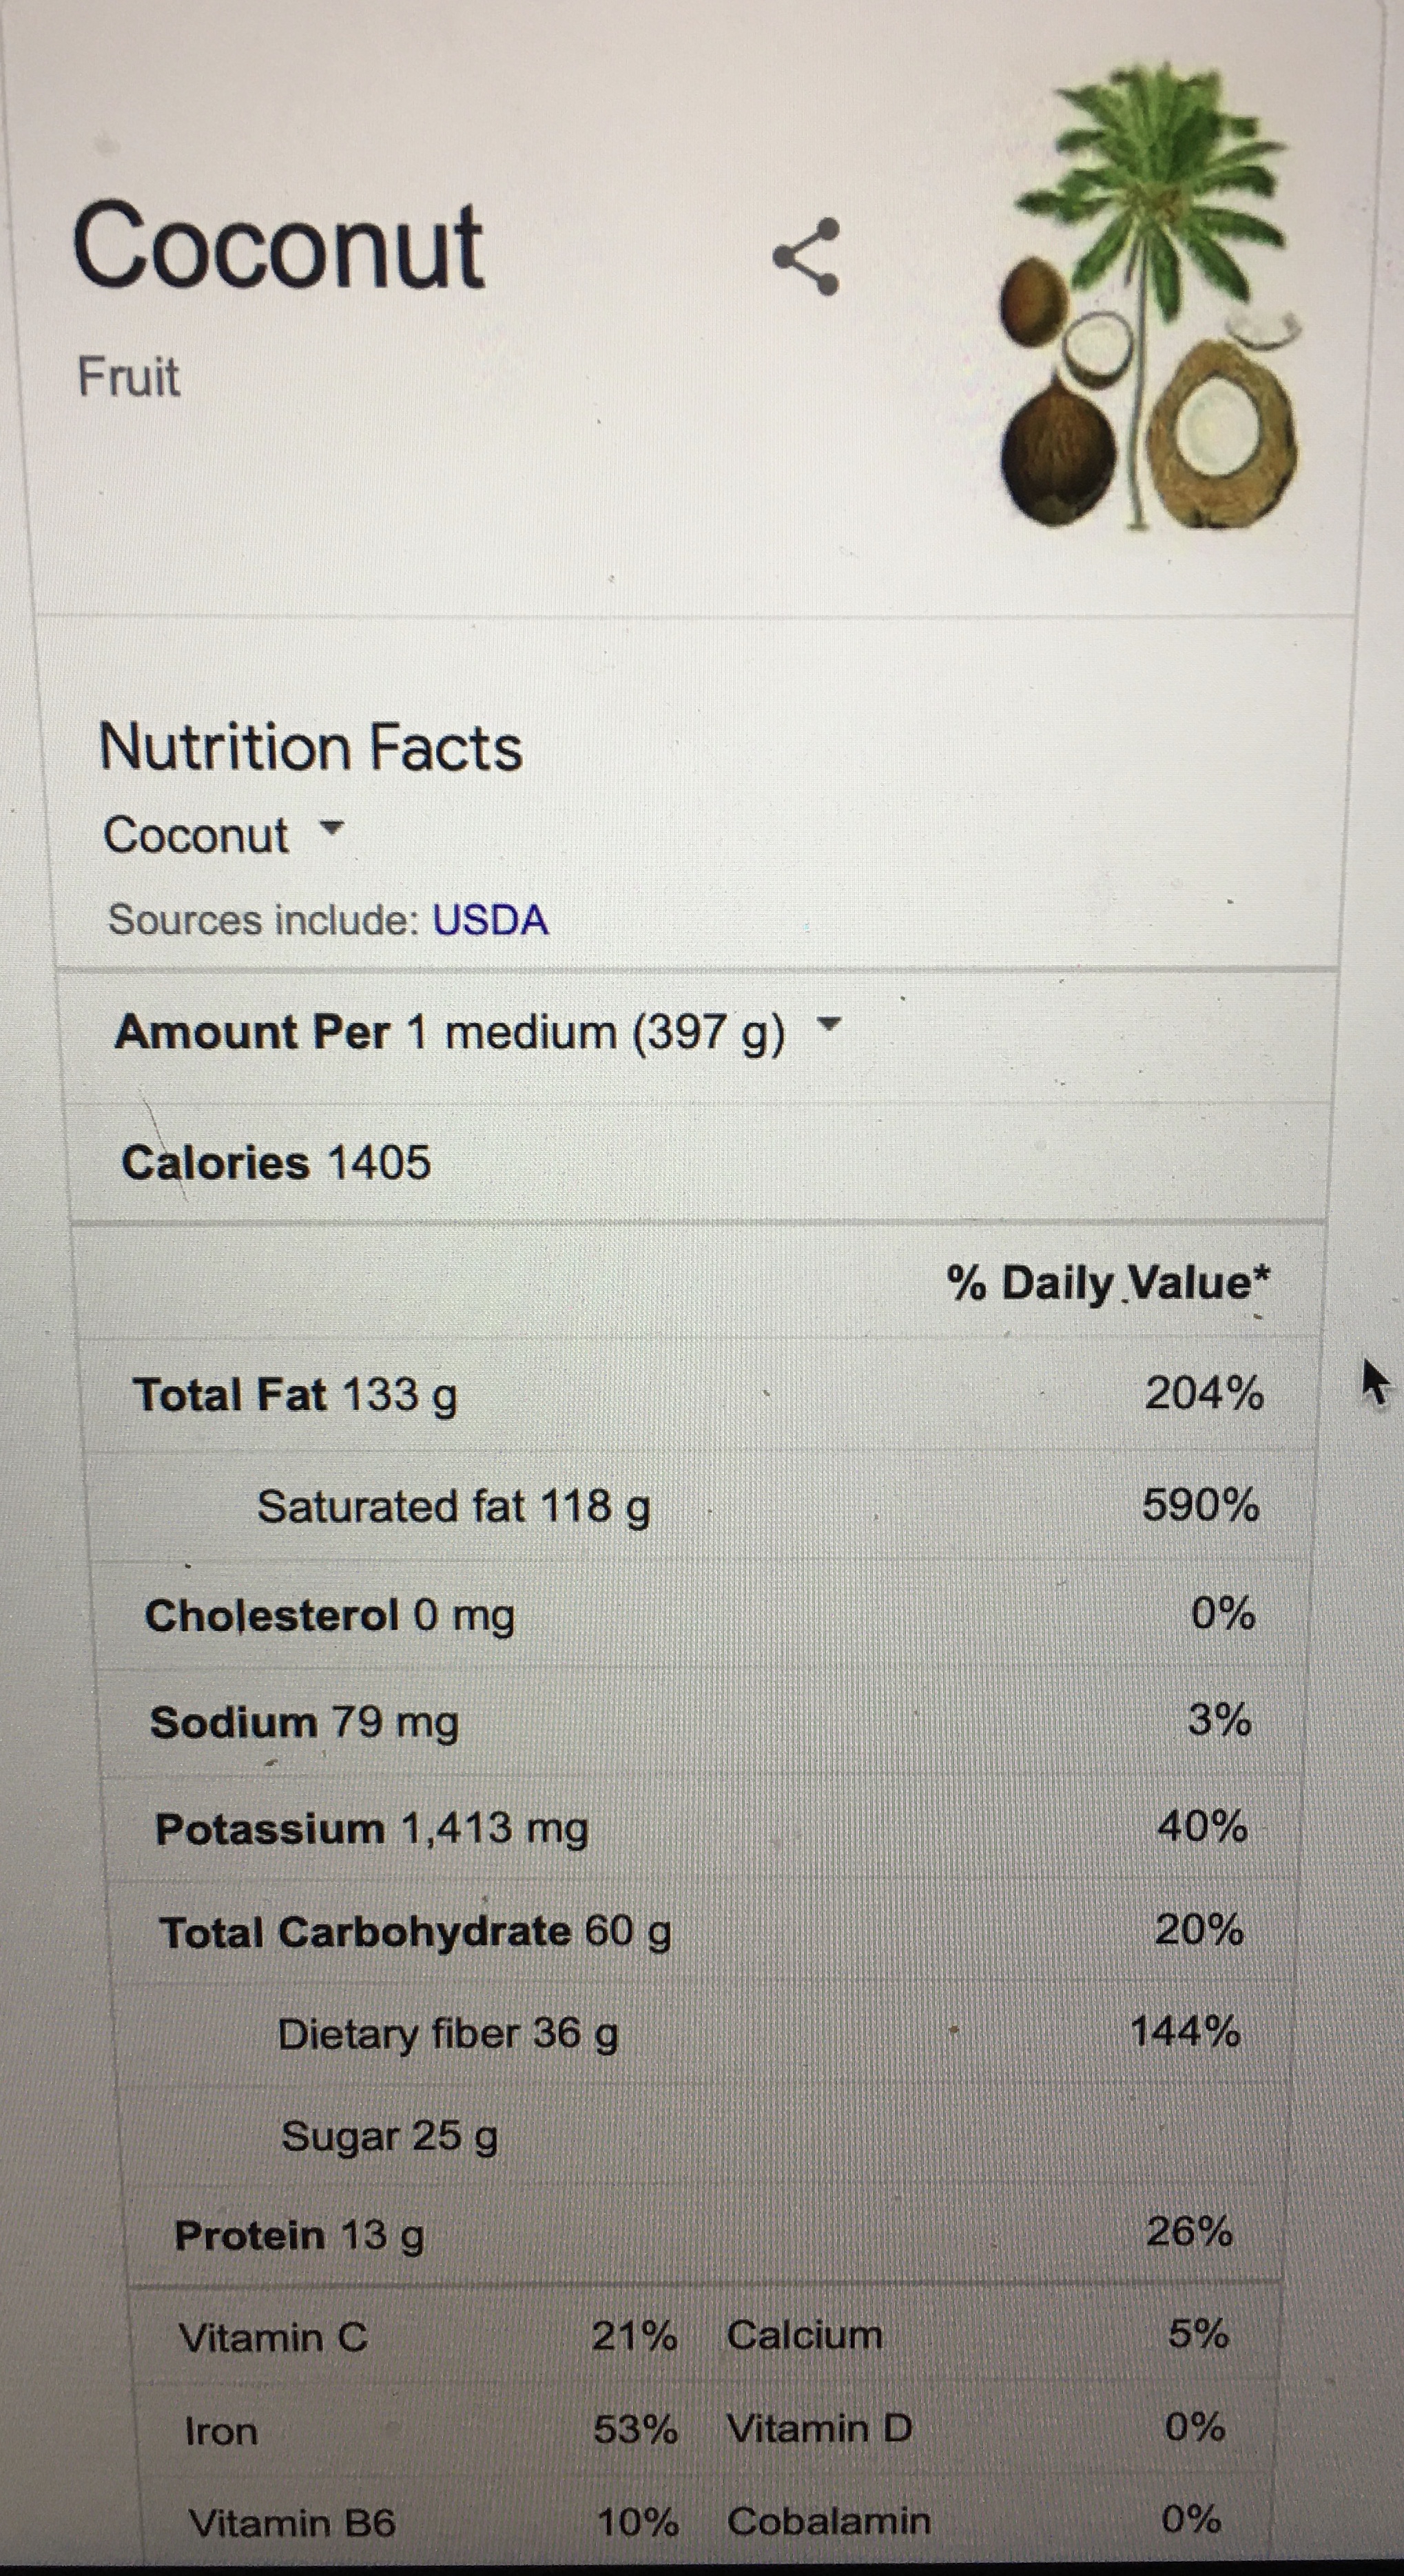Click the Fruit subtitle text
1404x2576 pixels.
(x=129, y=378)
